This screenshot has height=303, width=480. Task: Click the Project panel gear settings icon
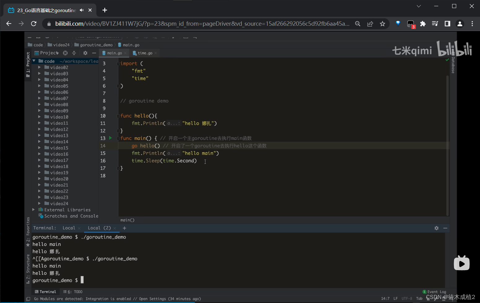click(85, 53)
